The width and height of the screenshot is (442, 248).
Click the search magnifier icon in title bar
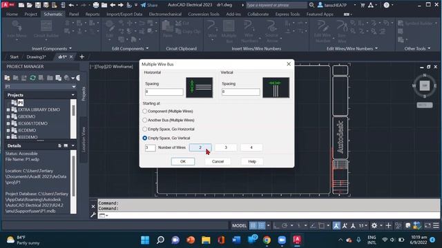(311, 5)
